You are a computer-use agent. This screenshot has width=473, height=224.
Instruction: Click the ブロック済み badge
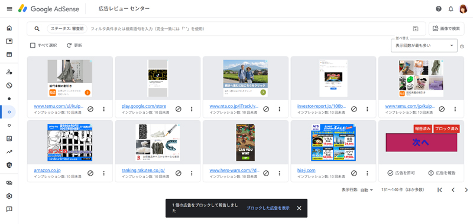[446, 129]
